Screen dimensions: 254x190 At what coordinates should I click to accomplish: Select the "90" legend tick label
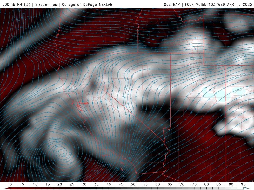[x=231, y=184]
